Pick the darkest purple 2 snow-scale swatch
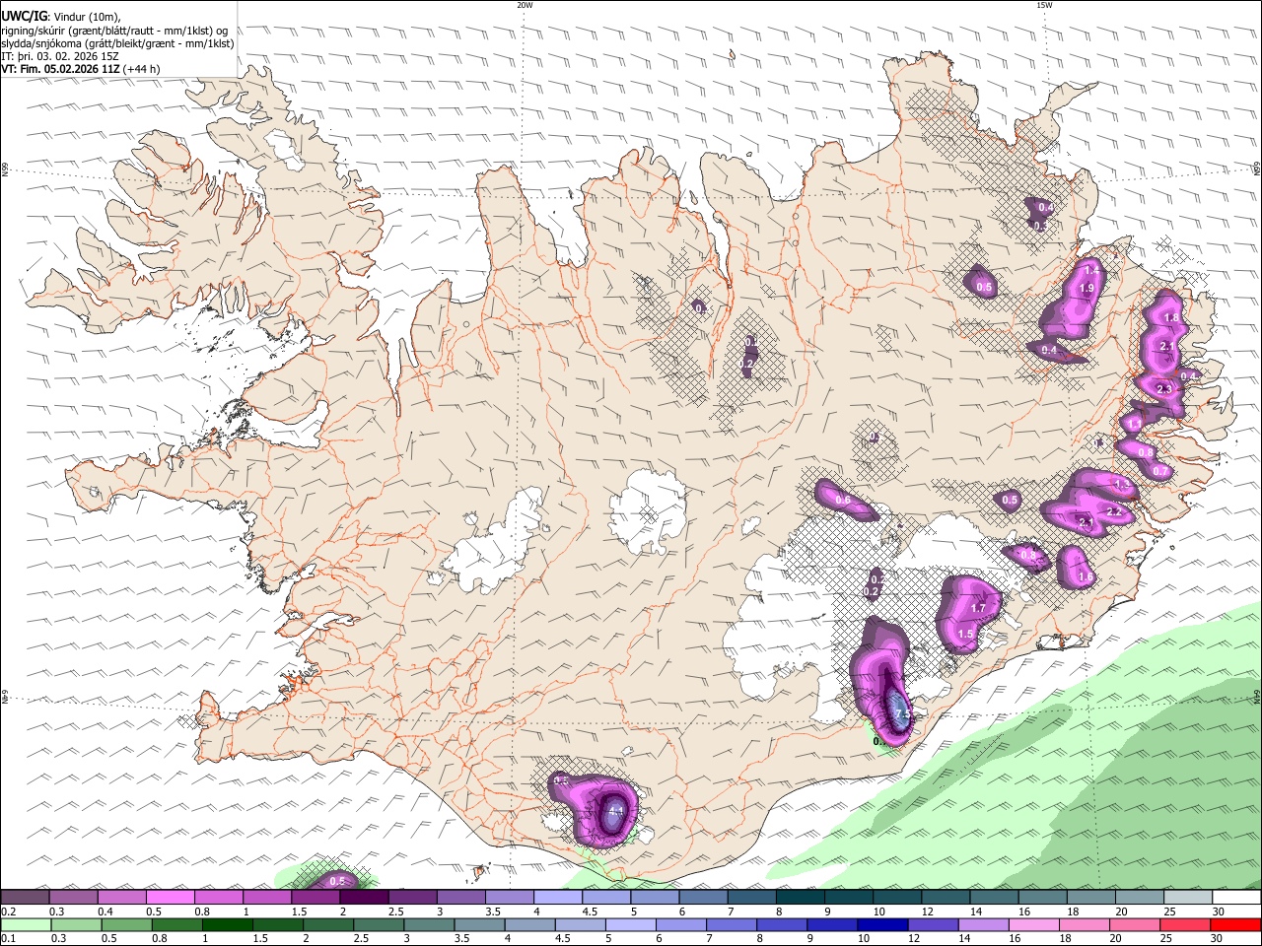Screen dimensions: 1262x946 [x=364, y=898]
